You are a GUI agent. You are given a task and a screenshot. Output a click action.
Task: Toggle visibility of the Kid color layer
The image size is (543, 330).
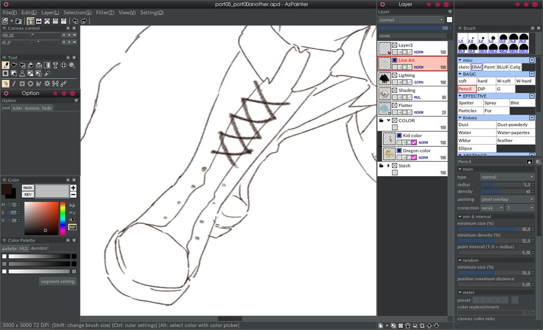click(399, 136)
